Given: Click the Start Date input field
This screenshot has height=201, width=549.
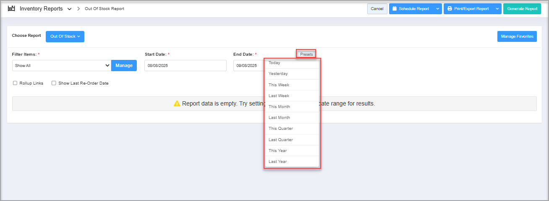Looking at the screenshot, I should pyautogui.click(x=185, y=66).
